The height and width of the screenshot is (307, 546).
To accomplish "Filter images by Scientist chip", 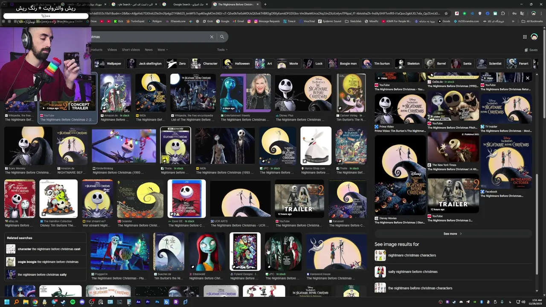I will (490, 64).
